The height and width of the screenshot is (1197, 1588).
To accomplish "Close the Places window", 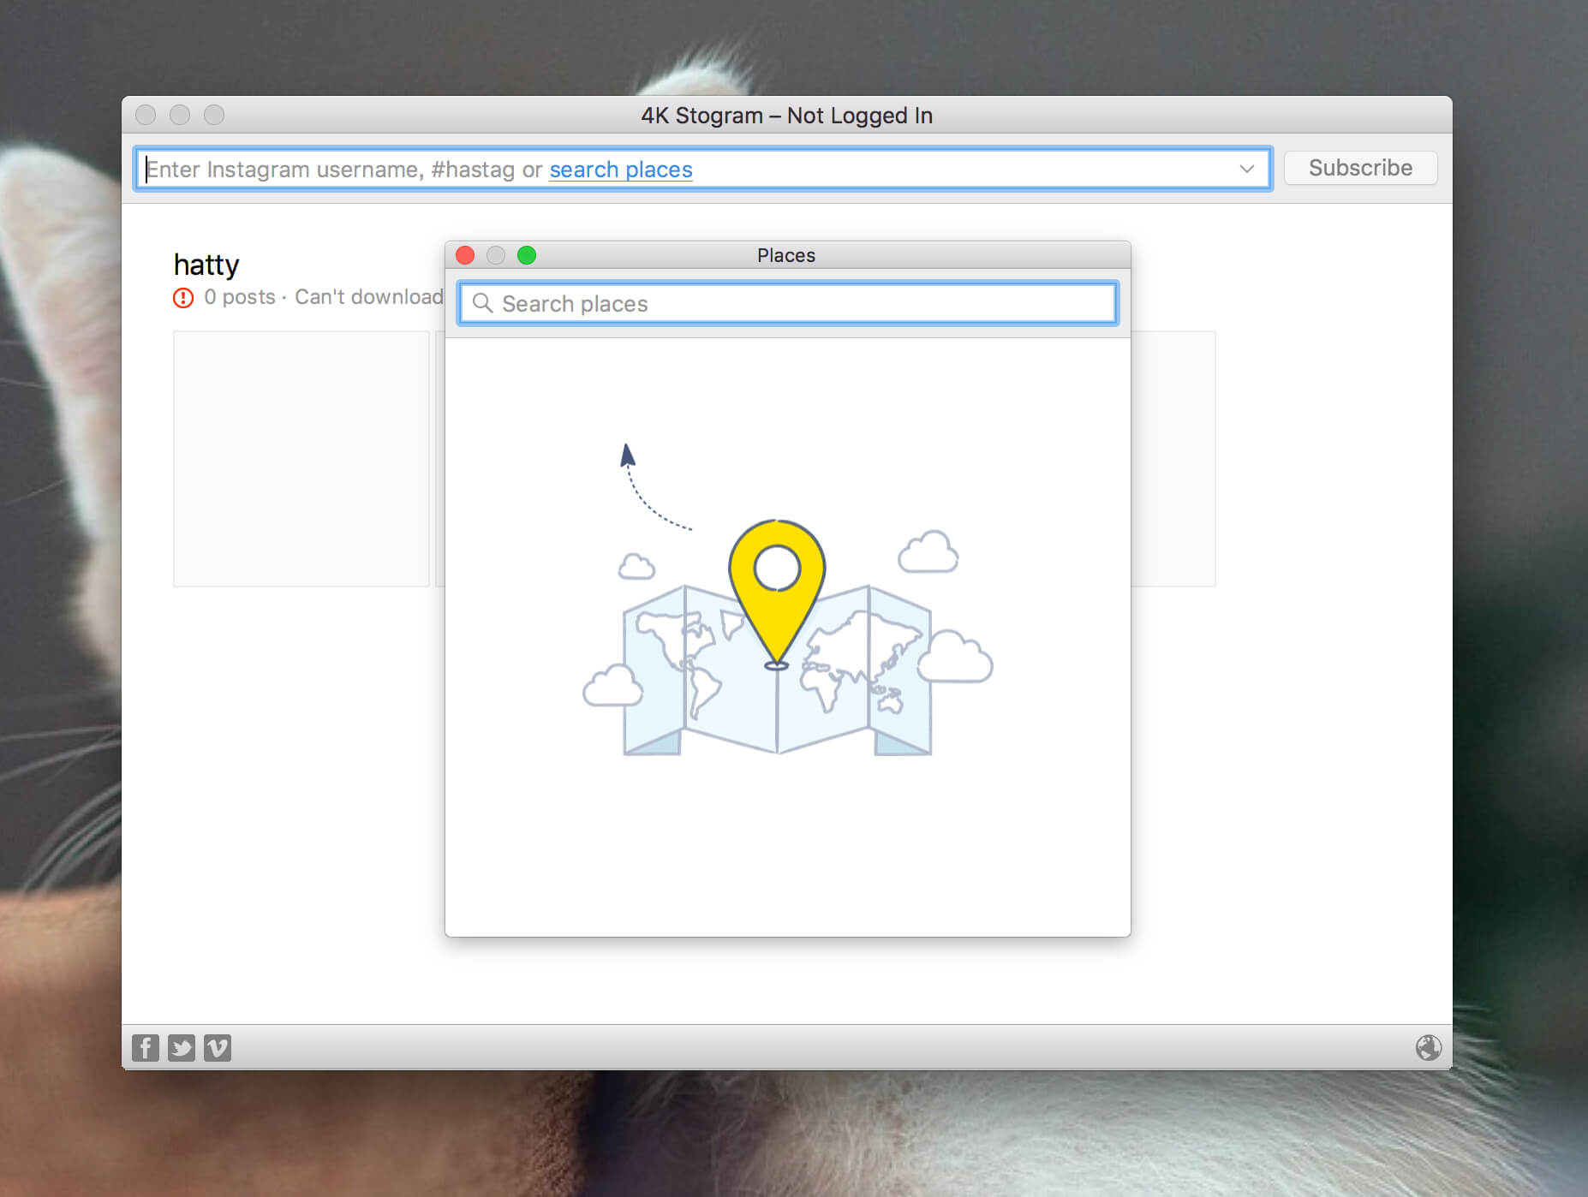I will coord(465,255).
